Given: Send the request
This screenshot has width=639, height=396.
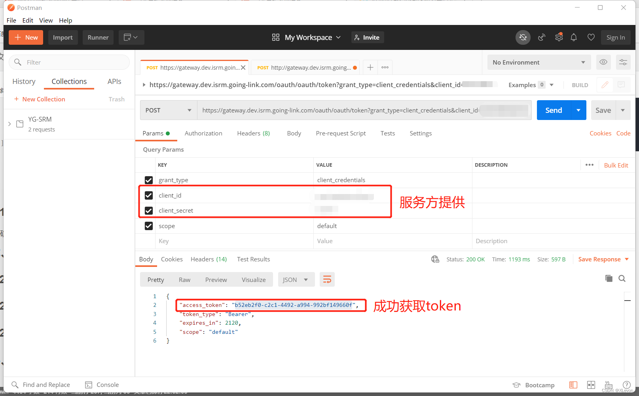Looking at the screenshot, I should click(554, 110).
